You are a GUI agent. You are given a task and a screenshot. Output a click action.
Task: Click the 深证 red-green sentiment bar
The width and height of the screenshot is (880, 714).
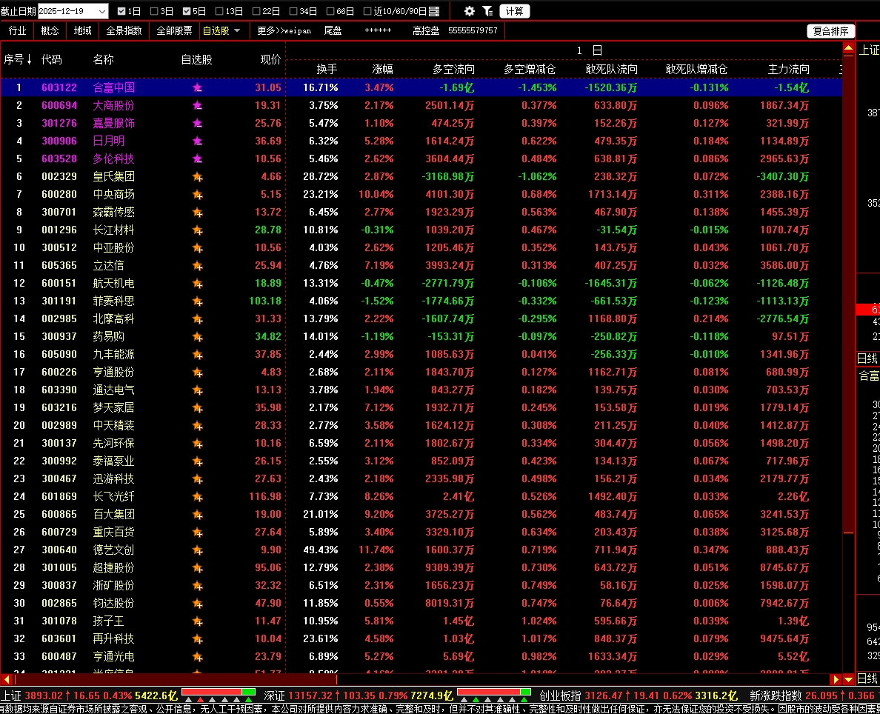(494, 692)
